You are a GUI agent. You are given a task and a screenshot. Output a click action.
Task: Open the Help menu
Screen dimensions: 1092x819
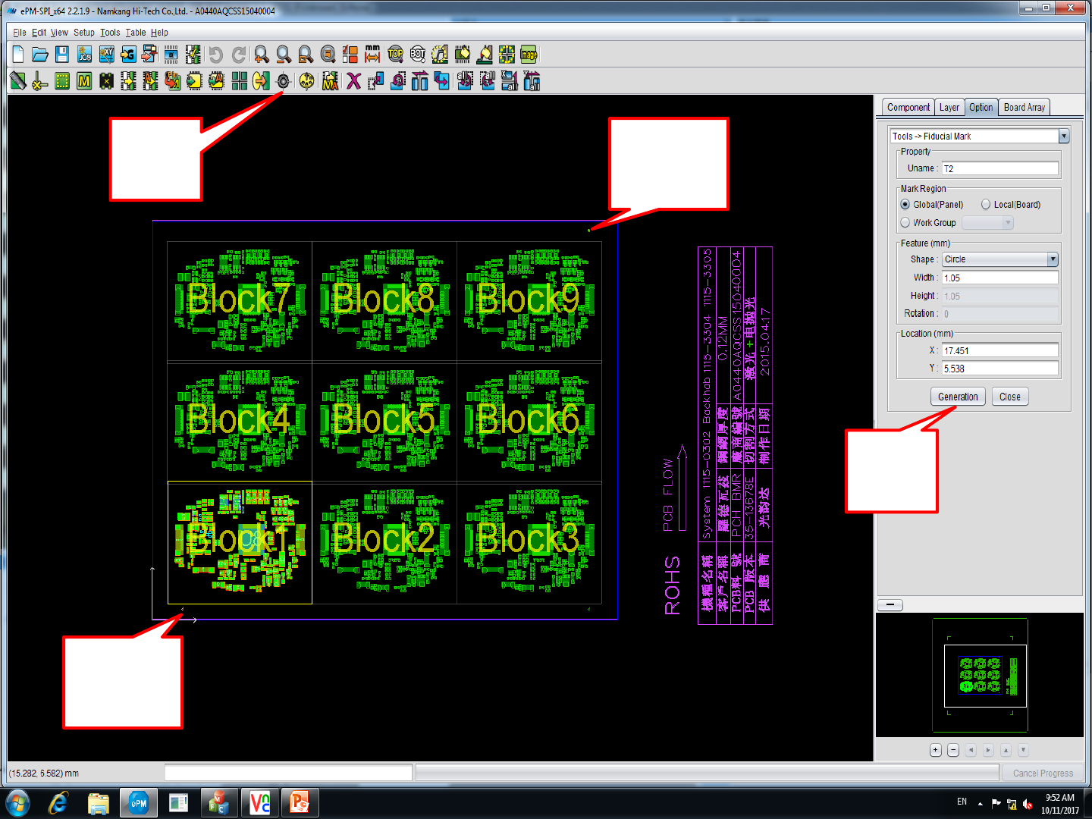[159, 33]
